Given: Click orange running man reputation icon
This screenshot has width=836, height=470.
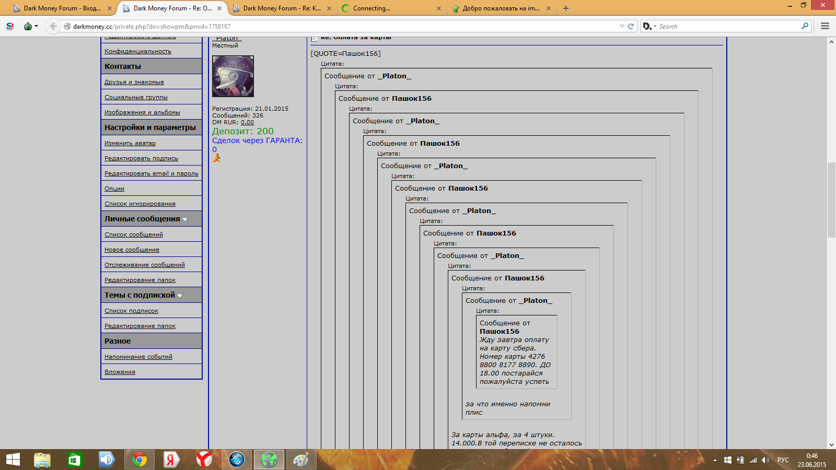Looking at the screenshot, I should (x=216, y=158).
